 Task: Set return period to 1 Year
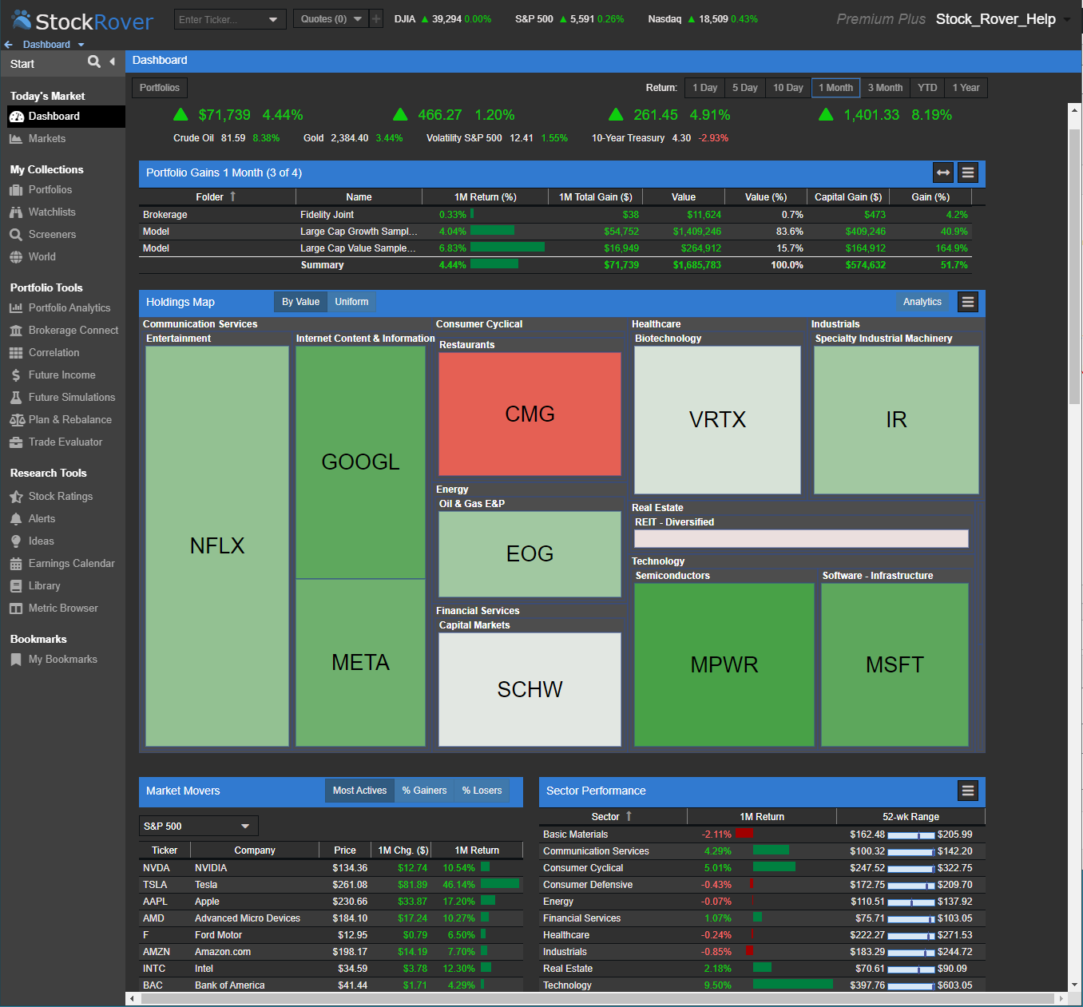(x=966, y=88)
